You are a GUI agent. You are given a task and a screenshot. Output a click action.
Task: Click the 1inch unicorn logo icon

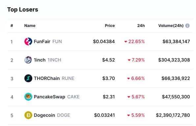click(28, 60)
